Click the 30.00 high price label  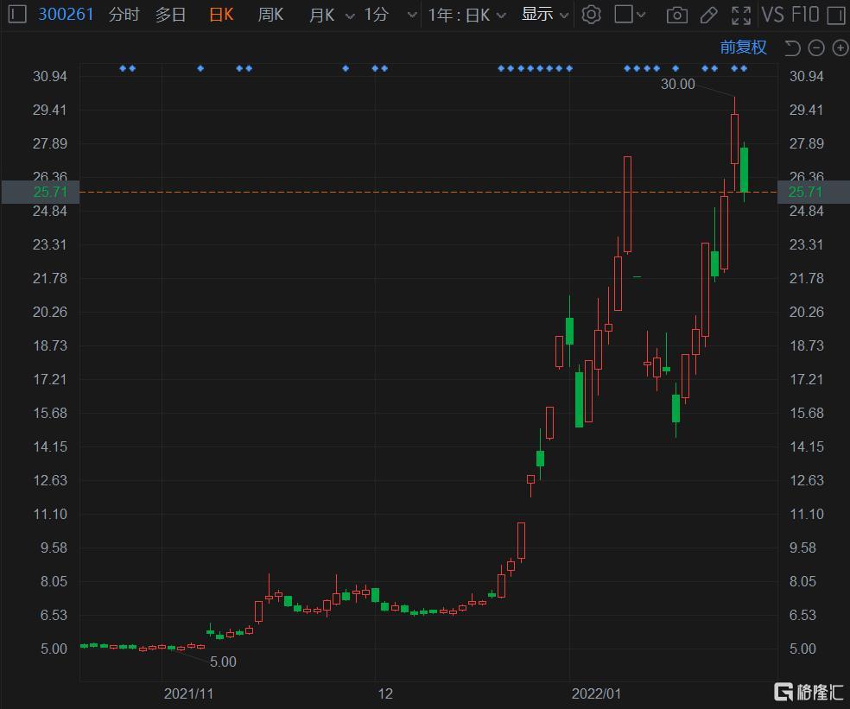(677, 84)
